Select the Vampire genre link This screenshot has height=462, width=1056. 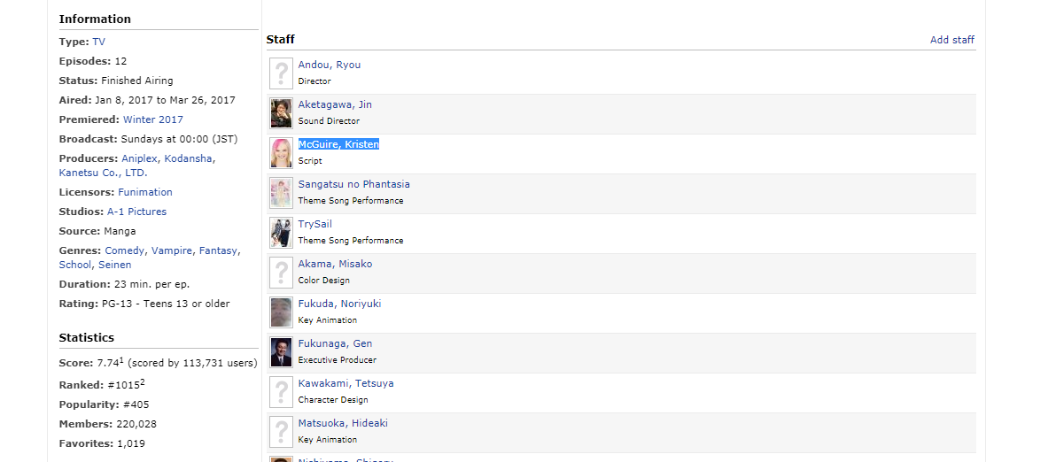tap(172, 250)
